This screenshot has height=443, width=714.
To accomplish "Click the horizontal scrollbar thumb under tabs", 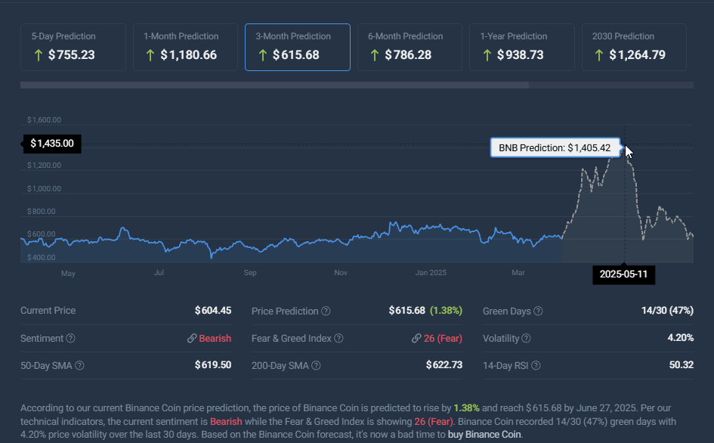I will 274,85.
